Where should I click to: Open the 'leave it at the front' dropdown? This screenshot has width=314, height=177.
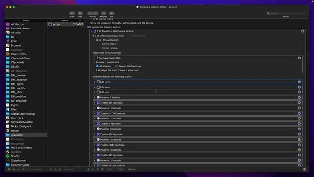click(x=129, y=70)
